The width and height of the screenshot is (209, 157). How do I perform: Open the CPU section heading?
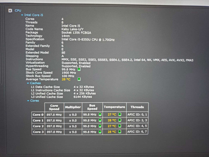[18, 10]
